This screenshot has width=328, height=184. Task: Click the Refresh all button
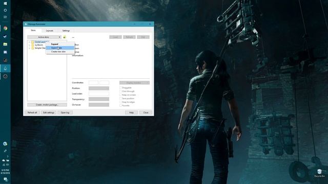coord(32,112)
